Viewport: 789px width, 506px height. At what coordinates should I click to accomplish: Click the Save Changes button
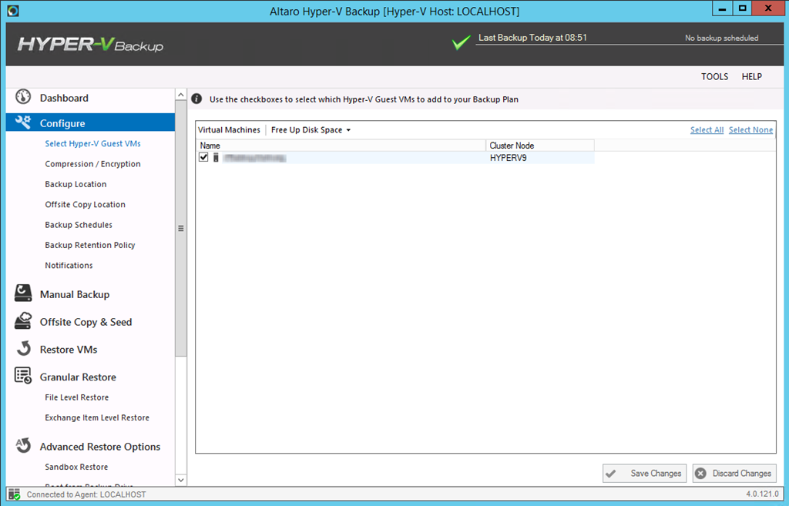(x=645, y=474)
